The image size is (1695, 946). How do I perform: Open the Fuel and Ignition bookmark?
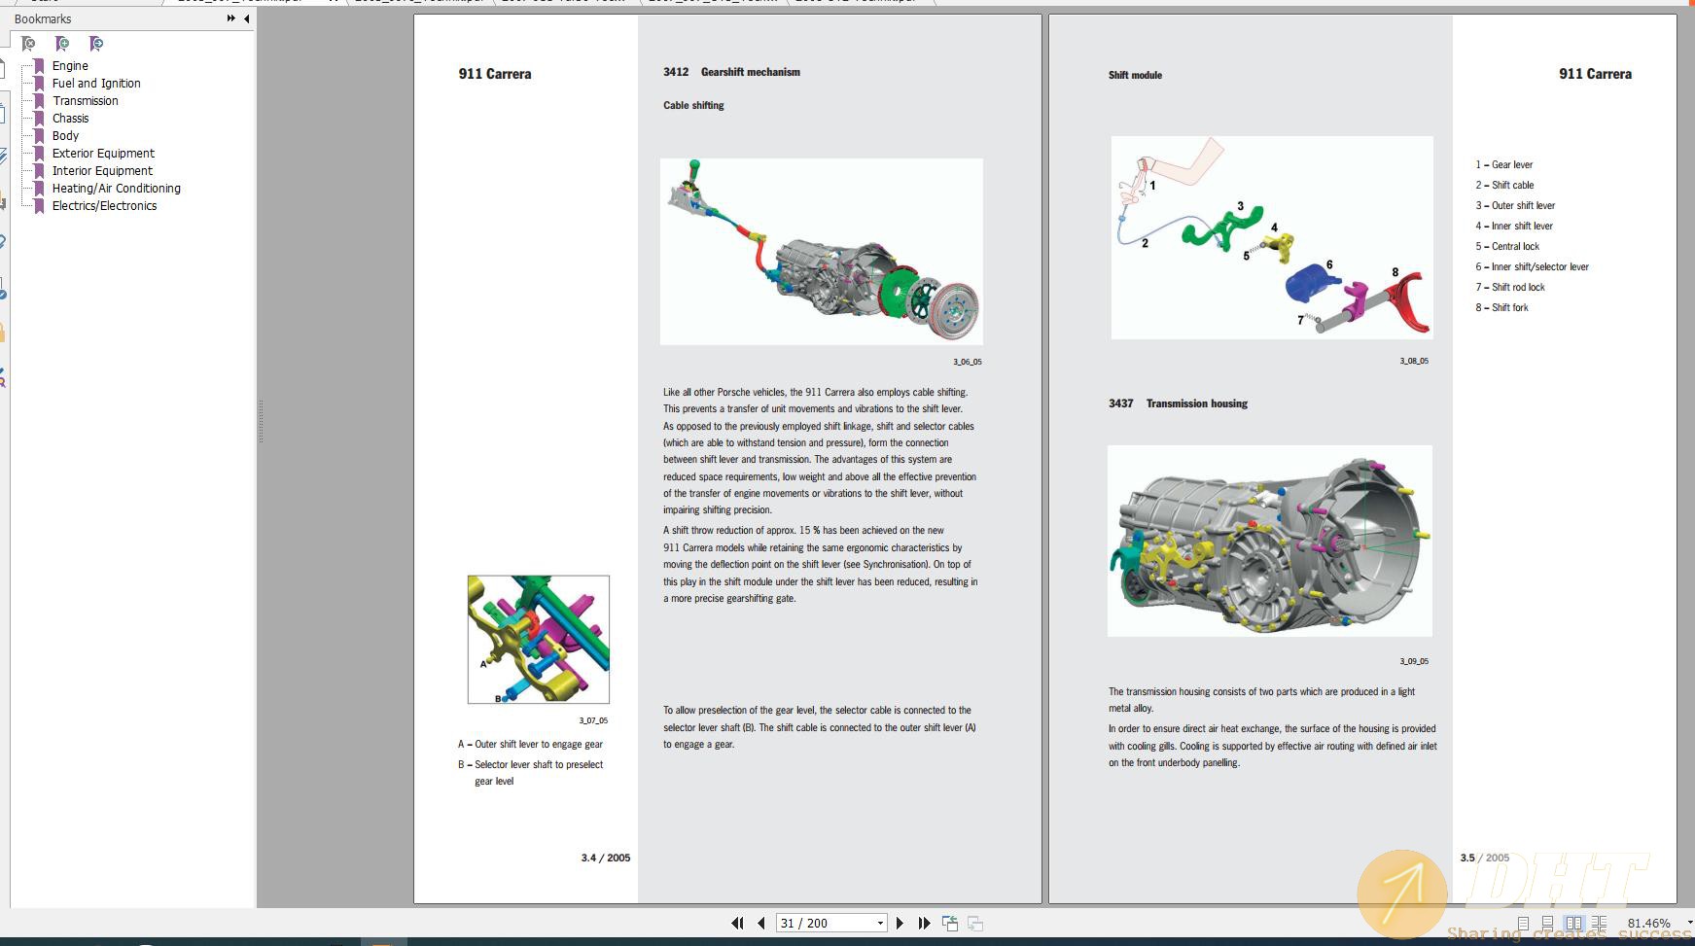click(x=96, y=83)
